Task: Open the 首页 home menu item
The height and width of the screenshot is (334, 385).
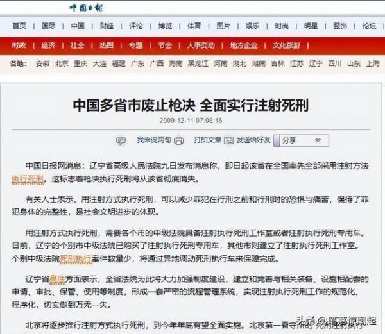Action: [19, 26]
